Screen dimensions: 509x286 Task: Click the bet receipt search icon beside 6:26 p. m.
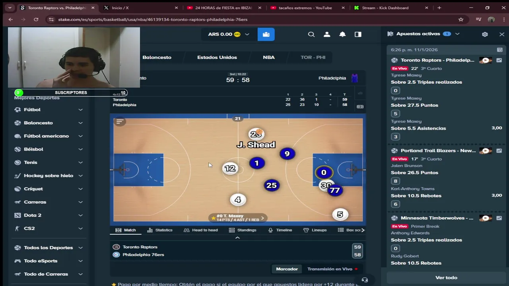[x=499, y=50]
